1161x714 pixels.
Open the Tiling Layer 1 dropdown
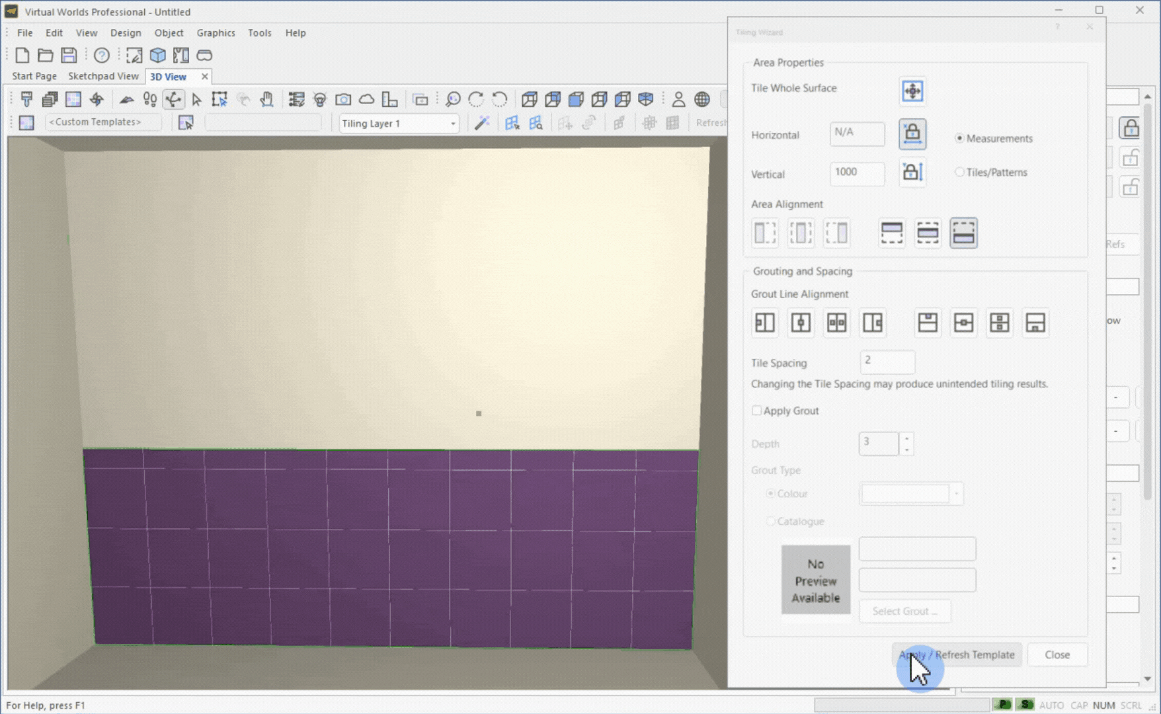pyautogui.click(x=399, y=124)
